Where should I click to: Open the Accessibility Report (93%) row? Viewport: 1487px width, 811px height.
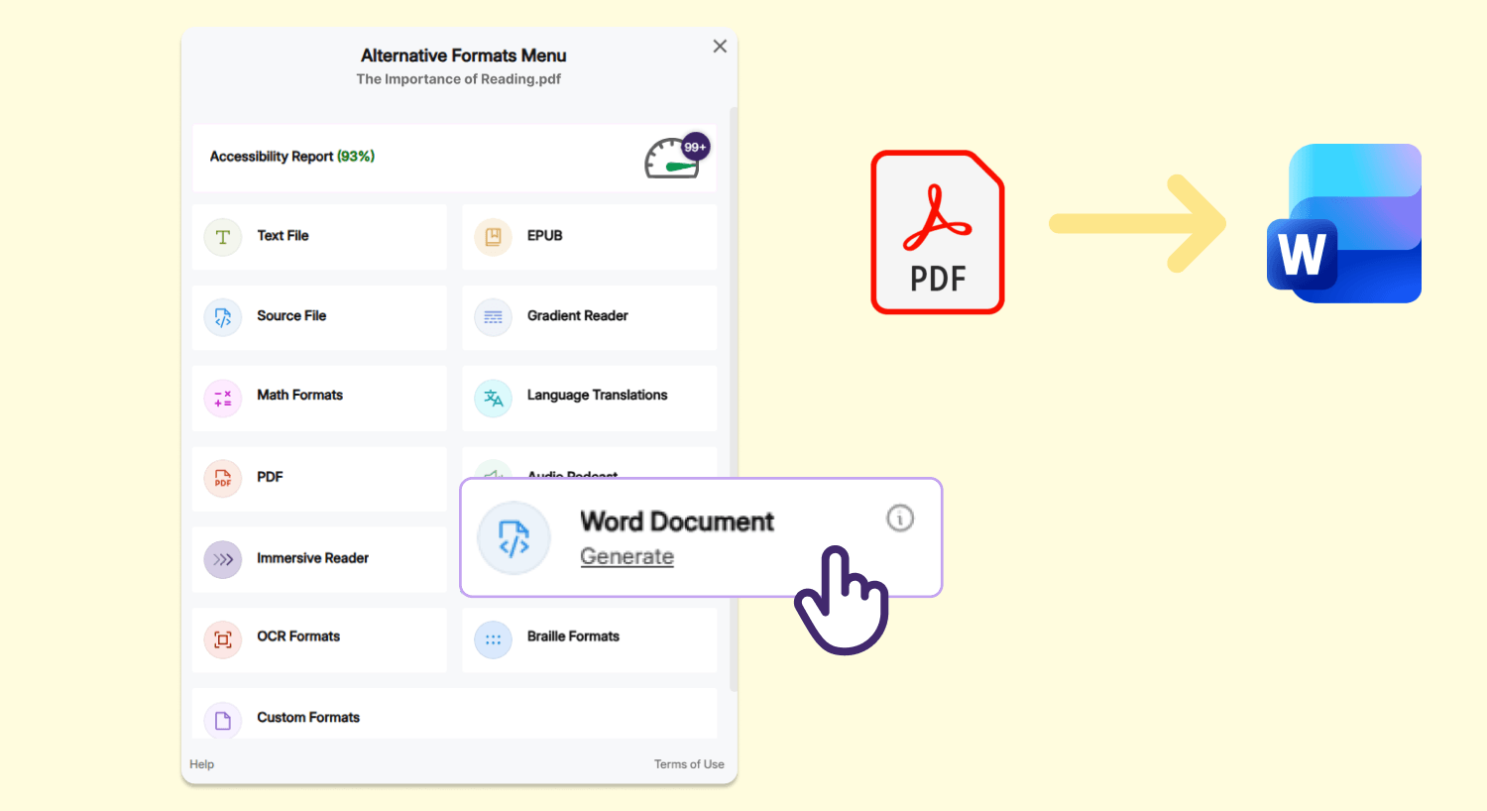454,158
